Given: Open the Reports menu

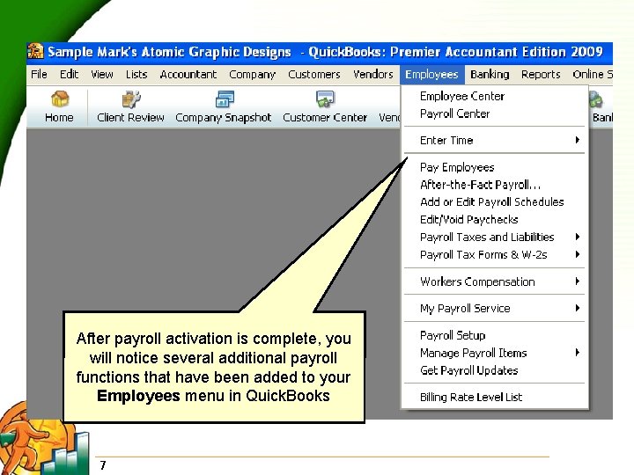Looking at the screenshot, I should 541,74.
